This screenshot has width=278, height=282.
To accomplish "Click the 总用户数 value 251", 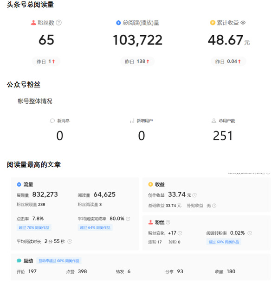I will tap(223, 136).
